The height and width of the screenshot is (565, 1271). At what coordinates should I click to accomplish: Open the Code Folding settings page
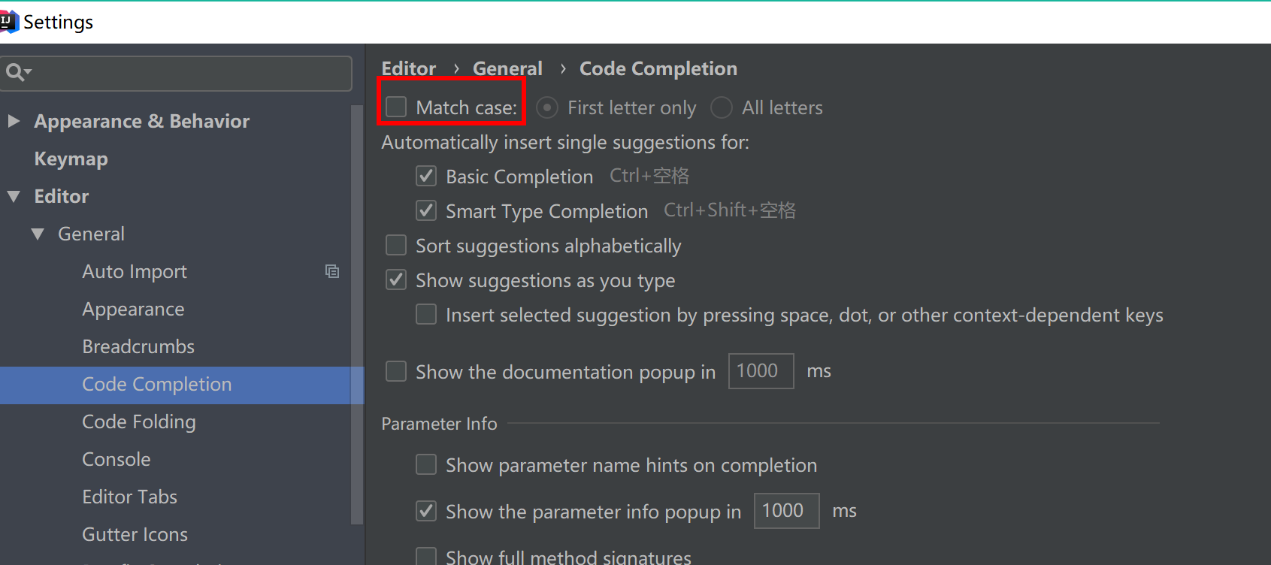pyautogui.click(x=138, y=421)
